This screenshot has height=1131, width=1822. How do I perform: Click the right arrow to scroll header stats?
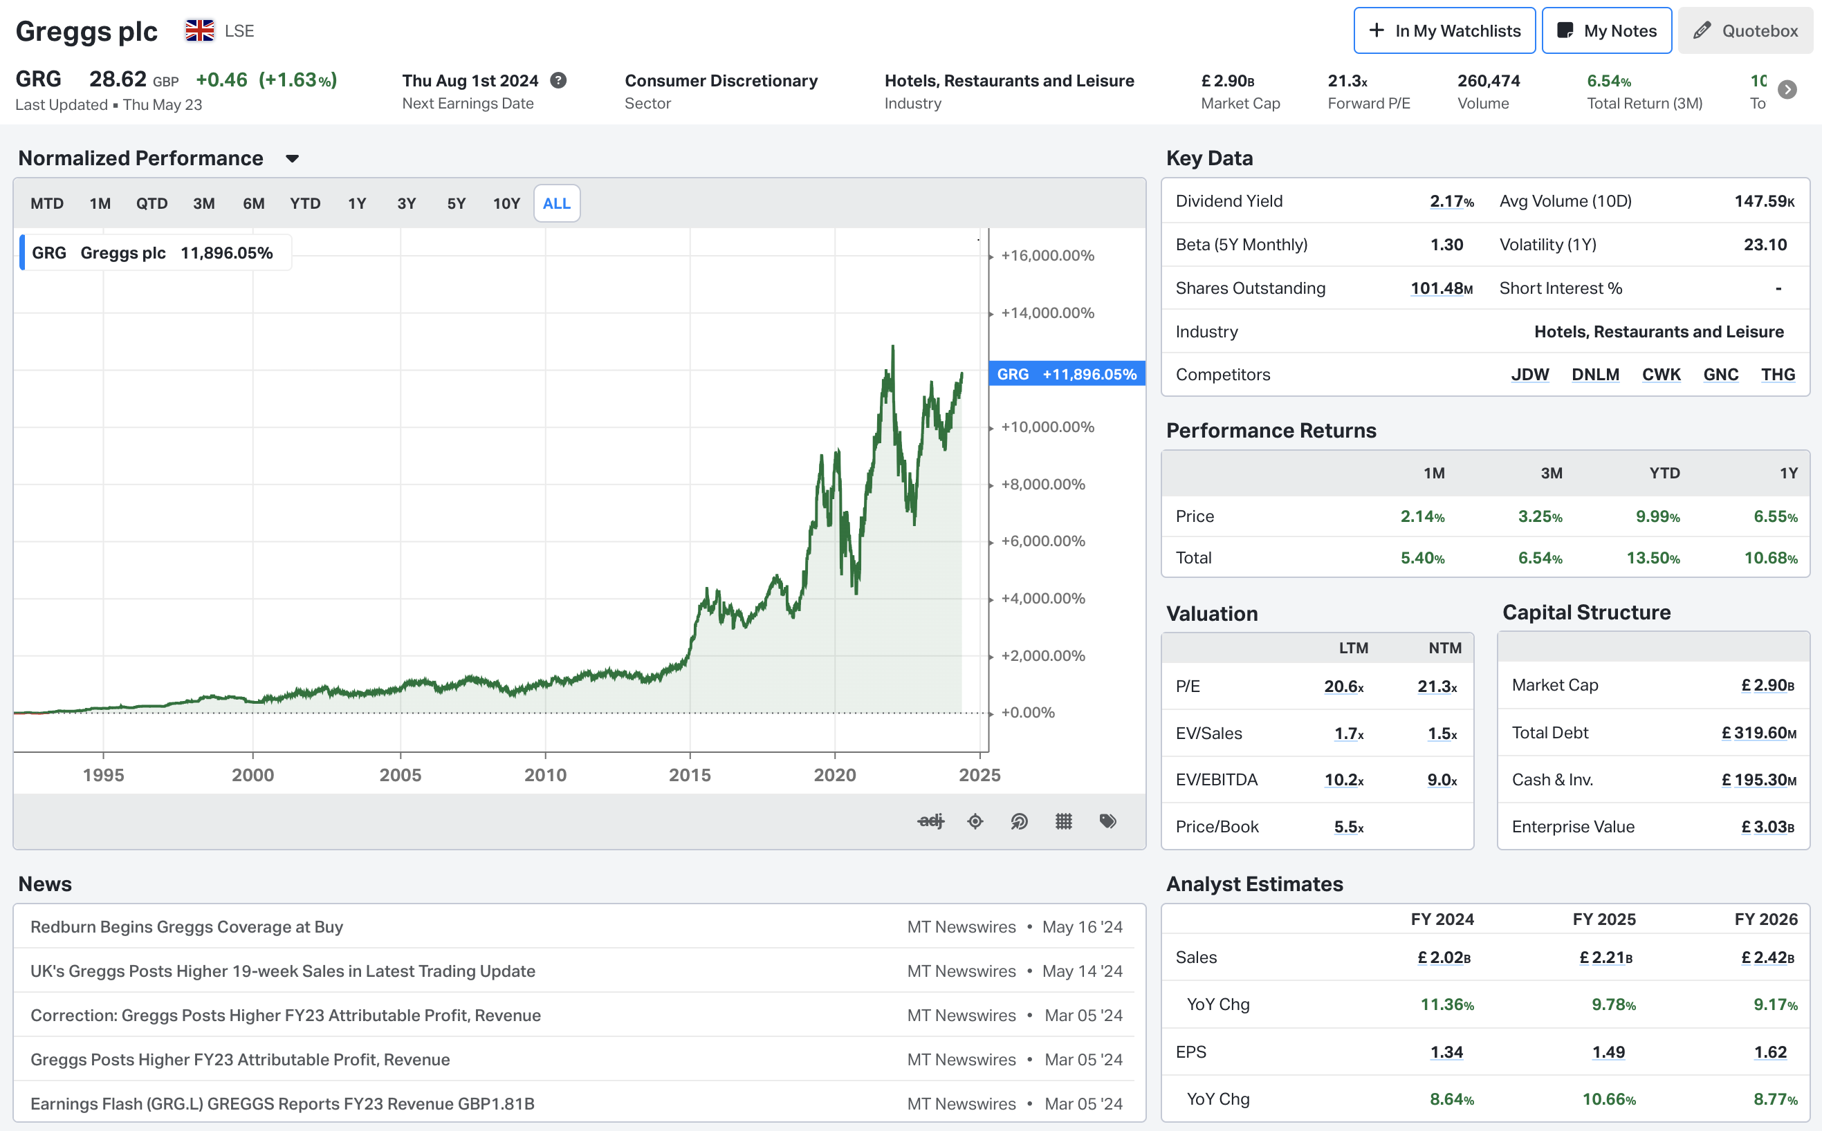pyautogui.click(x=1787, y=90)
